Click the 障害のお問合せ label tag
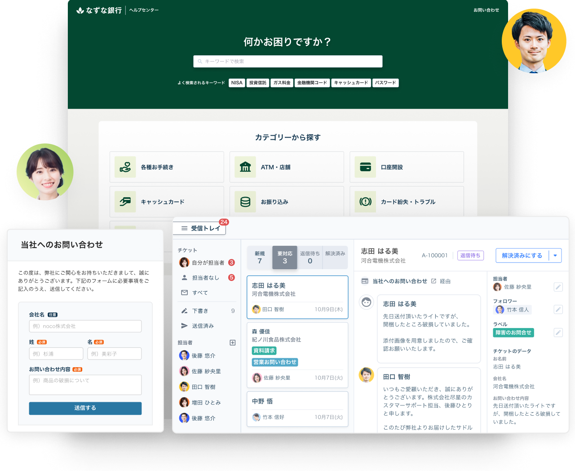 tap(513, 333)
